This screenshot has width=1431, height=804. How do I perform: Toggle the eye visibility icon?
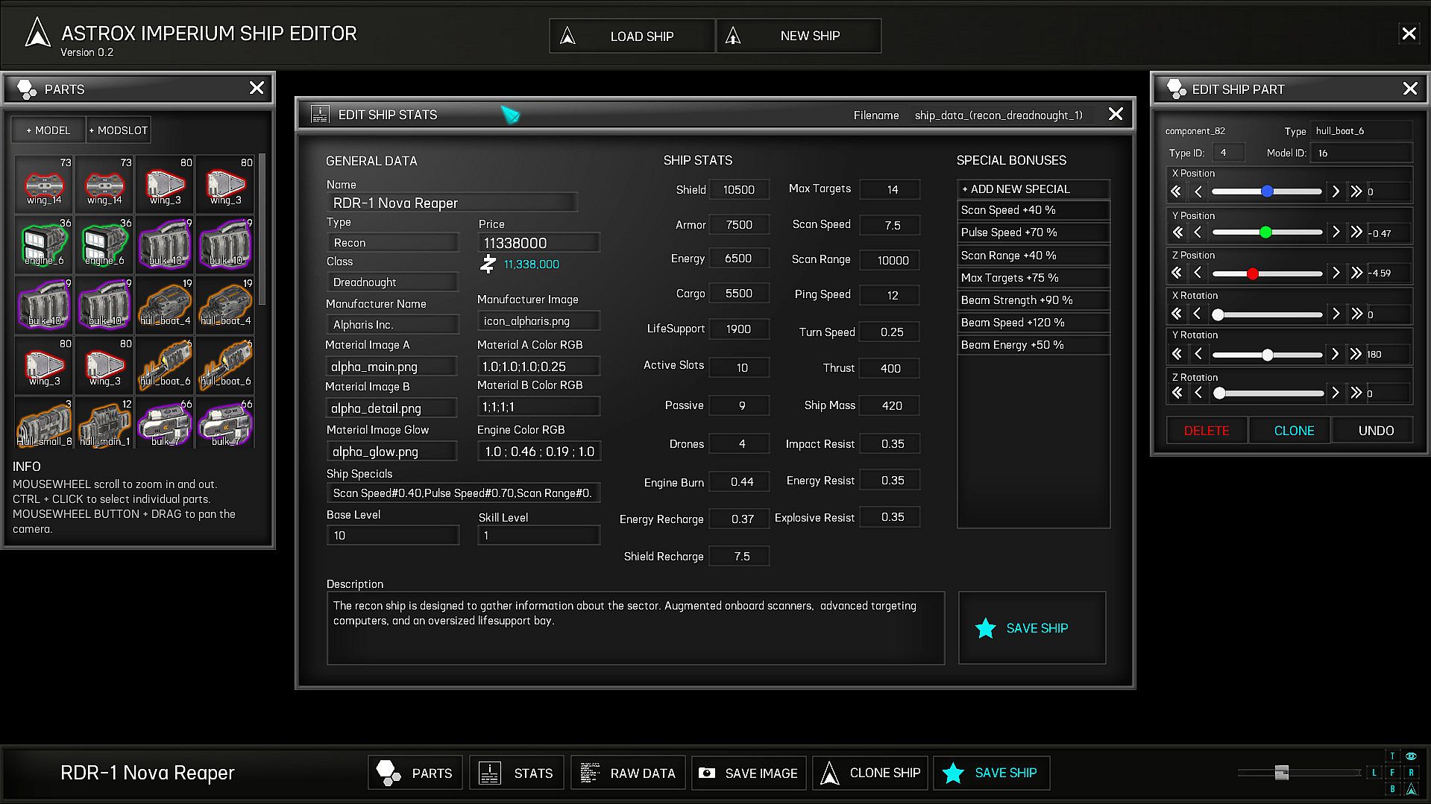pos(1411,756)
